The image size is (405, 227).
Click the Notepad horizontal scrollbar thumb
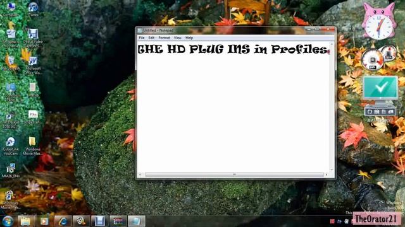coord(234,175)
